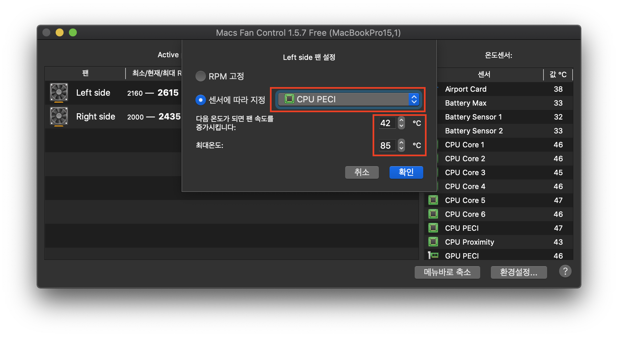The image size is (618, 337).
Task: Click the green zoom window button
Action: pyautogui.click(x=73, y=32)
